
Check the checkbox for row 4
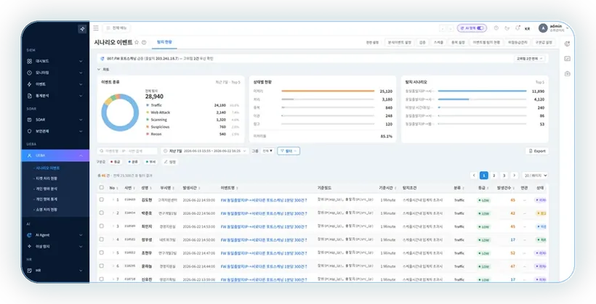tap(102, 239)
